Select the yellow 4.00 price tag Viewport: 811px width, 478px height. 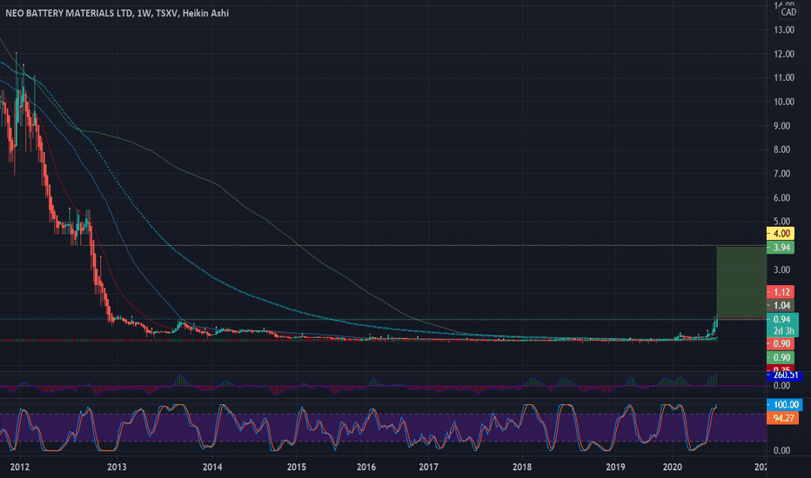pos(781,234)
